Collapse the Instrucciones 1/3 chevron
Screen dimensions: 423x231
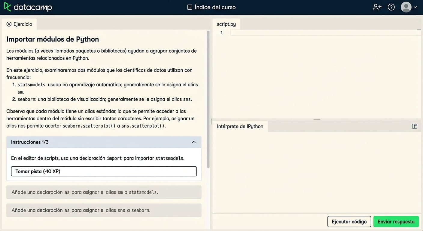[194, 142]
